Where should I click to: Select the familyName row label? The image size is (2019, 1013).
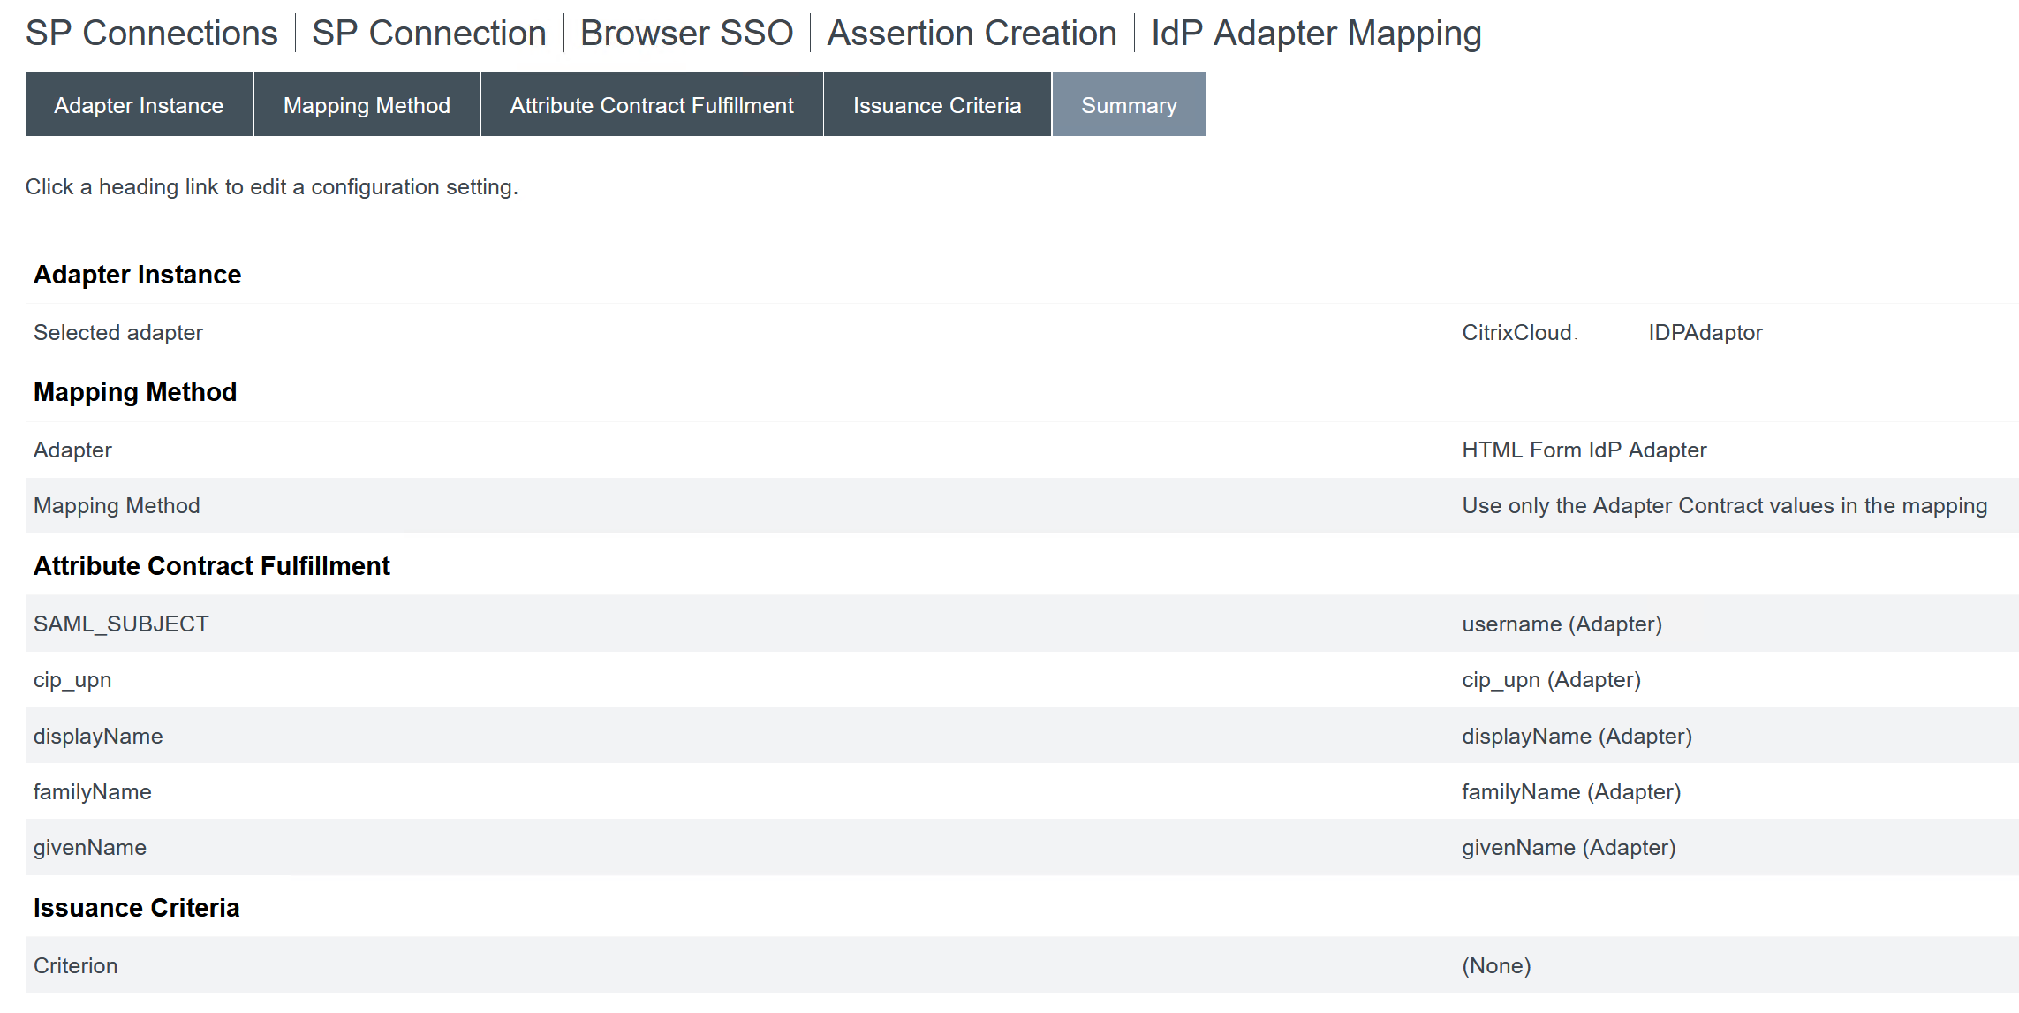[93, 792]
